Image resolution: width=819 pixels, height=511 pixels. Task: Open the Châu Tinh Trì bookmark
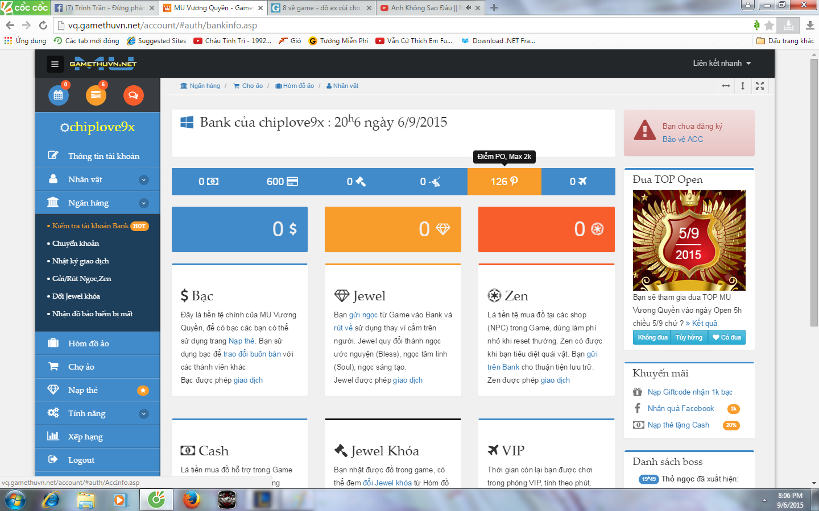point(233,41)
